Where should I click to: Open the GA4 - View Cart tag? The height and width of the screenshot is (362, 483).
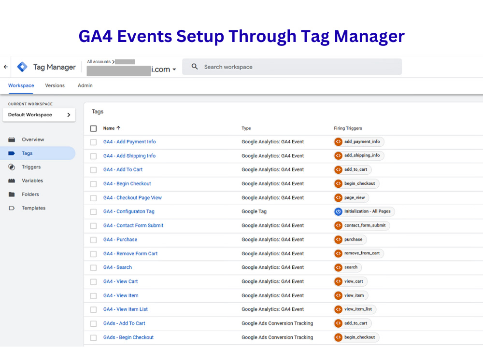point(120,281)
